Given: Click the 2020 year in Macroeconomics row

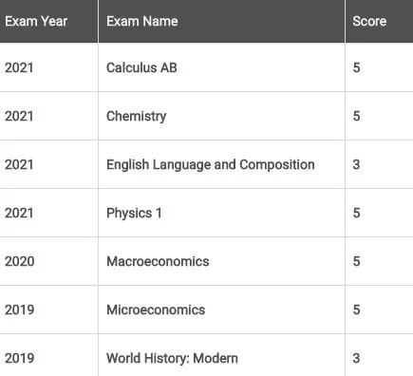Looking at the screenshot, I should [x=19, y=261].
